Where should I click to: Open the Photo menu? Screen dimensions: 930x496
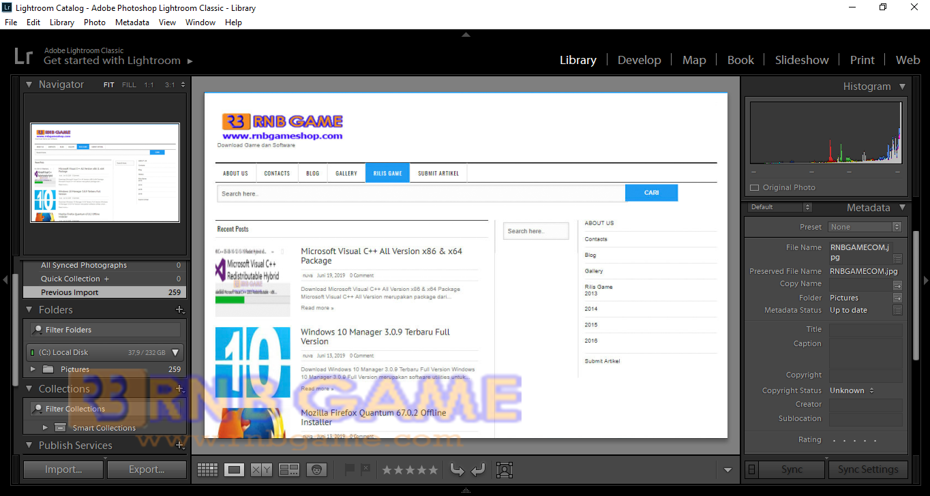95,22
